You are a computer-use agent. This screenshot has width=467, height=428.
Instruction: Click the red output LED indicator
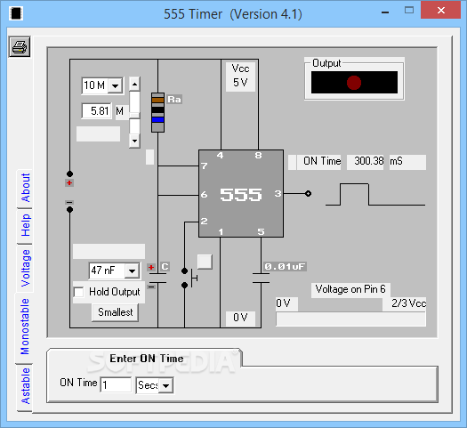[354, 83]
